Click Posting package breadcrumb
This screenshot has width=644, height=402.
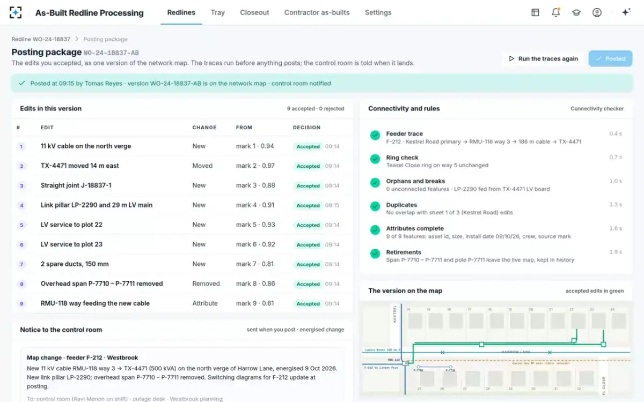pos(106,39)
